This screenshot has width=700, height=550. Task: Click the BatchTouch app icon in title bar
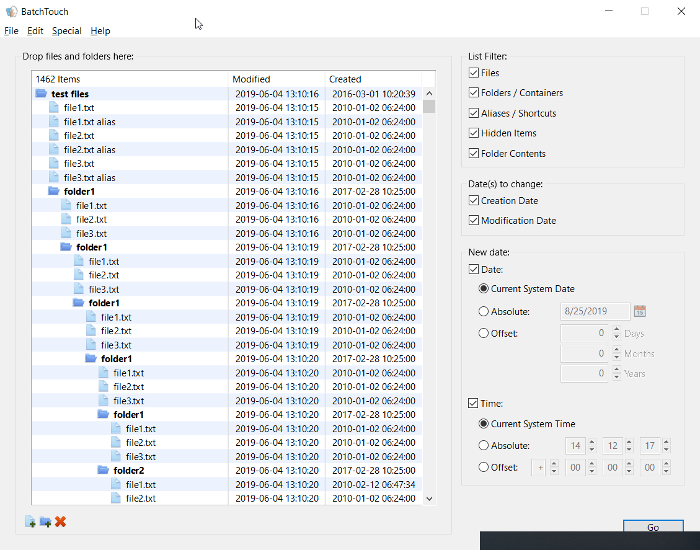[11, 11]
